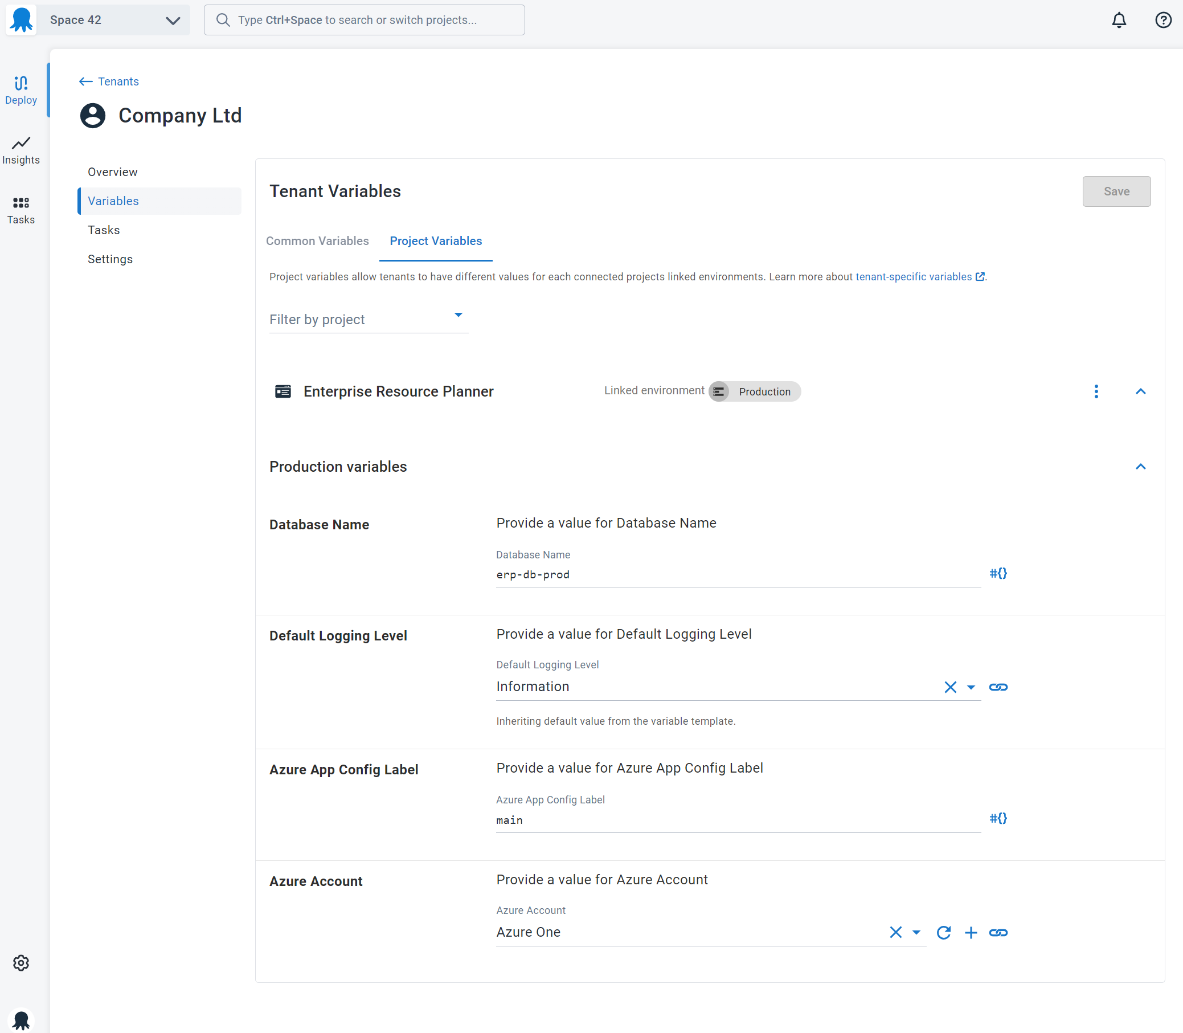Insert variable binding for Azure App Config Label

998,818
